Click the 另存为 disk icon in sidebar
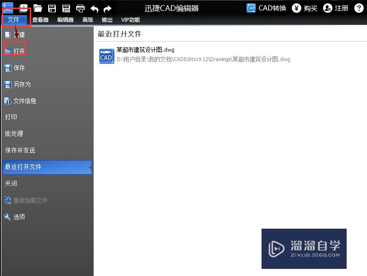 [8, 84]
